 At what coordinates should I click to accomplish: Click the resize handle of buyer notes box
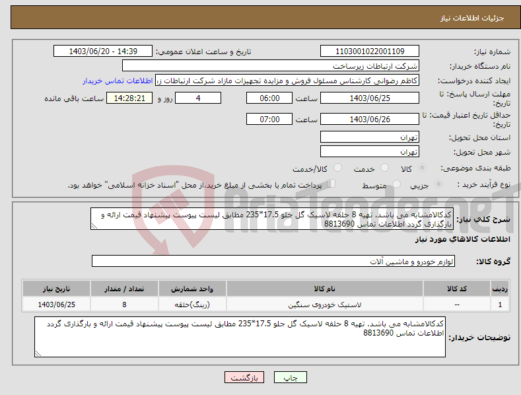[x=38, y=353]
